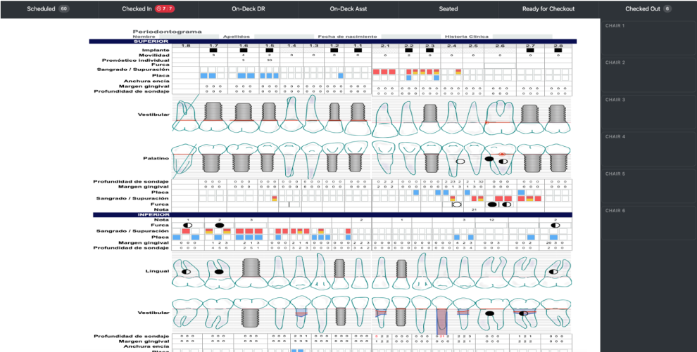This screenshot has height=352, width=697.
Task: Click upper Vestibular tooth 1.4 drawing
Action: coord(291,115)
